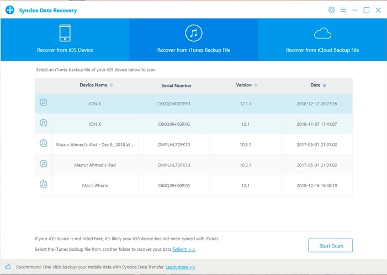Click the Syncios logo icon

10,10
